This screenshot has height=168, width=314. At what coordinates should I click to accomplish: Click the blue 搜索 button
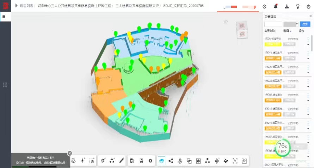pos(305,24)
